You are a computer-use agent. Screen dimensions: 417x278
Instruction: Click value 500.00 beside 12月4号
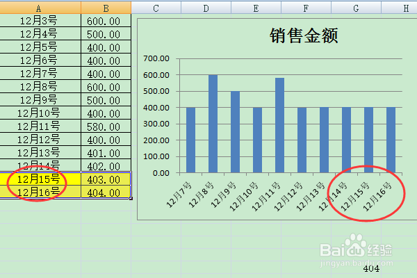coord(106,34)
